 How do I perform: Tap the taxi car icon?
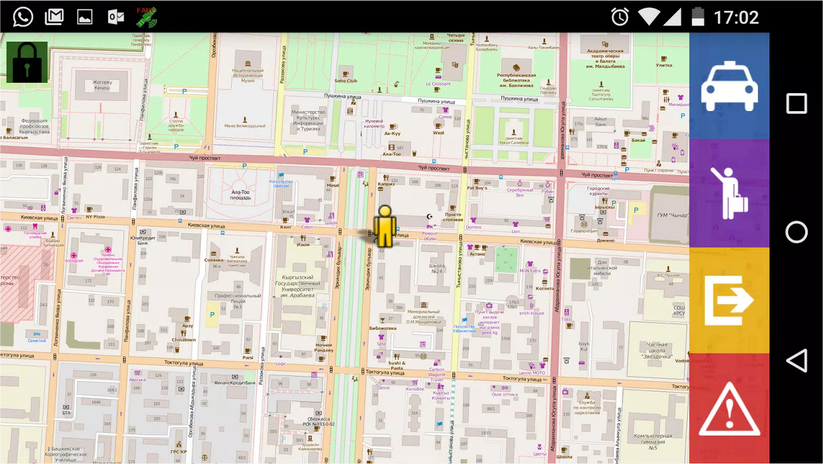coord(729,85)
